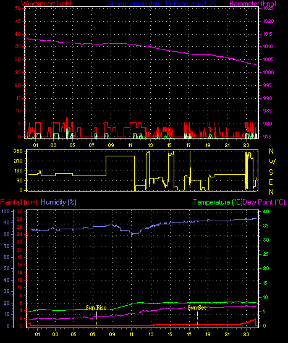Click the '90' wind direction axis label

point(20,180)
